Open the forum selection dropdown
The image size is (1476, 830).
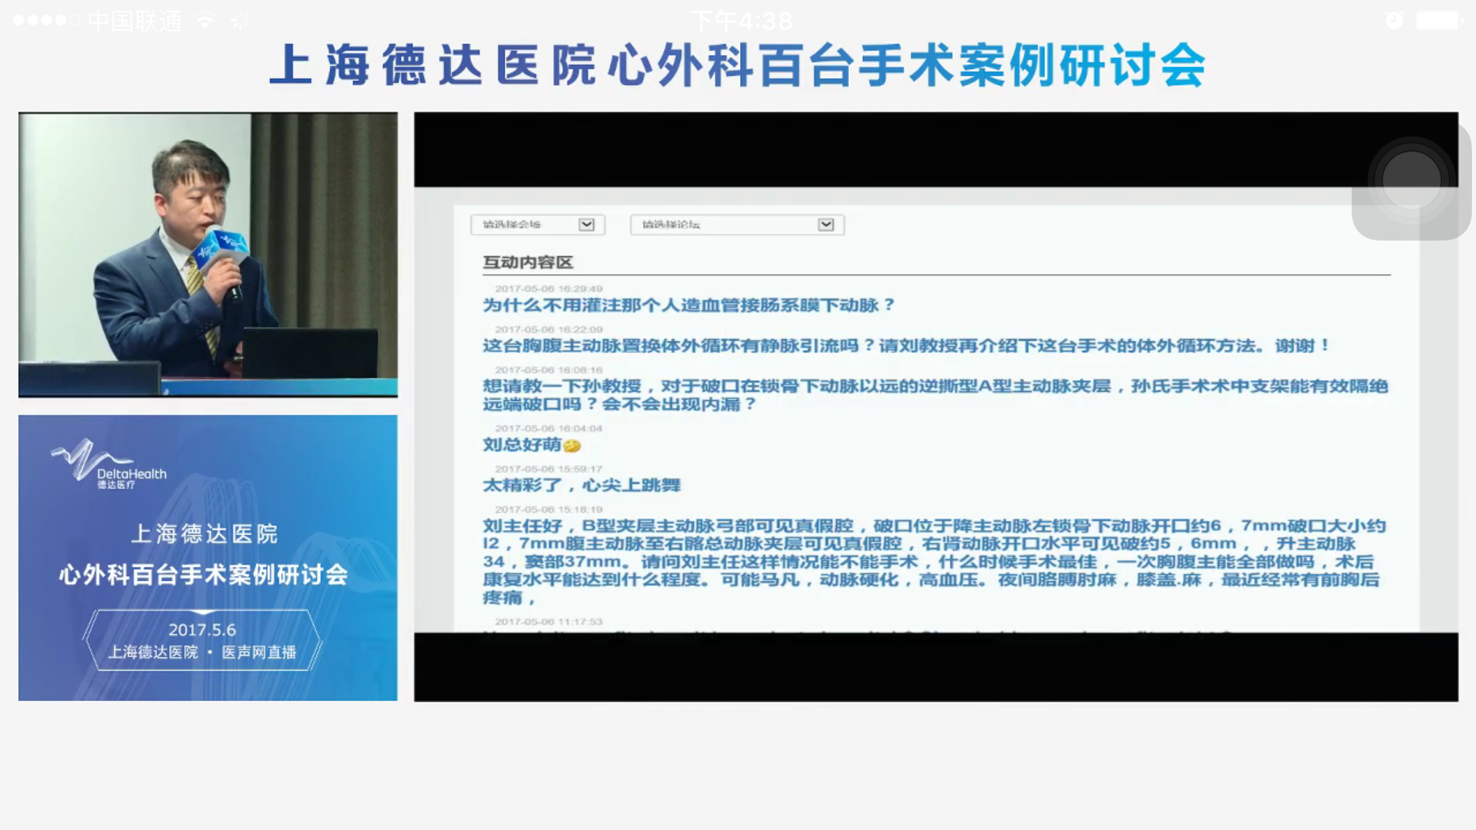click(737, 225)
